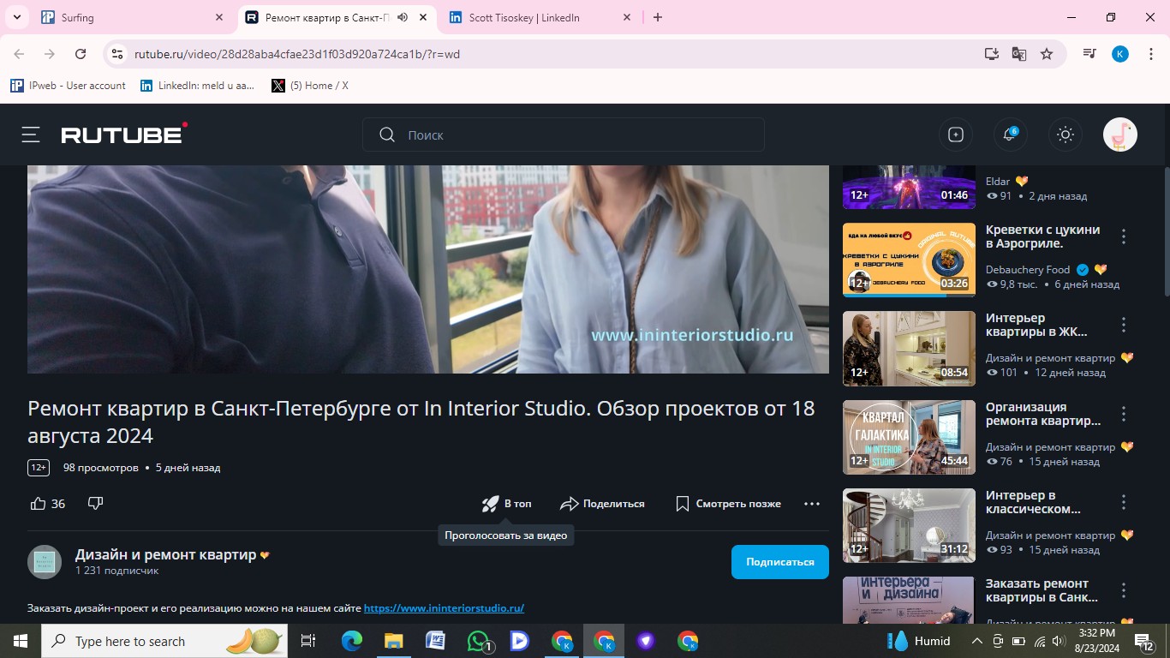Open (5) Home / X bookmark
1170x658 pixels.
pos(310,86)
